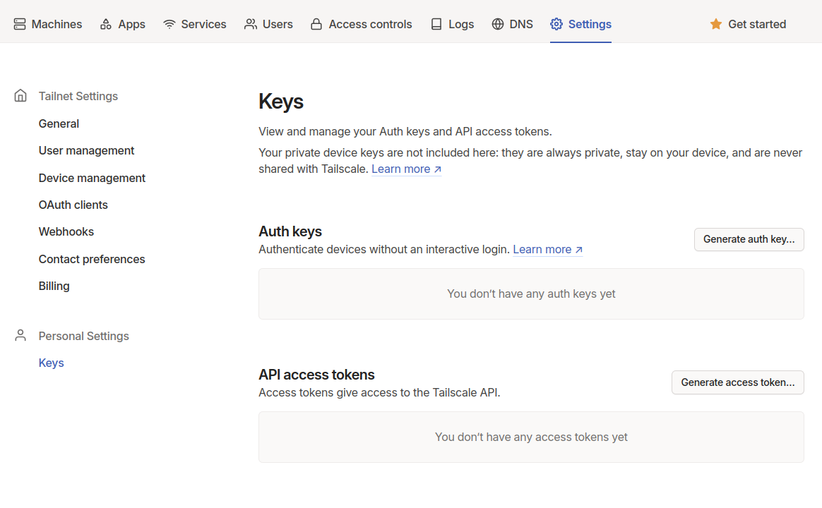
Task: Open Learn more about private device keys
Action: pyautogui.click(x=406, y=169)
